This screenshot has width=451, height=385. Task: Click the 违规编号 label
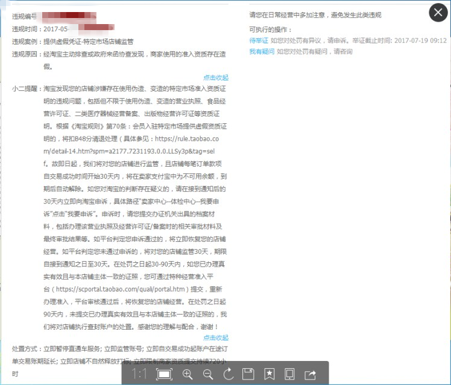pos(25,16)
